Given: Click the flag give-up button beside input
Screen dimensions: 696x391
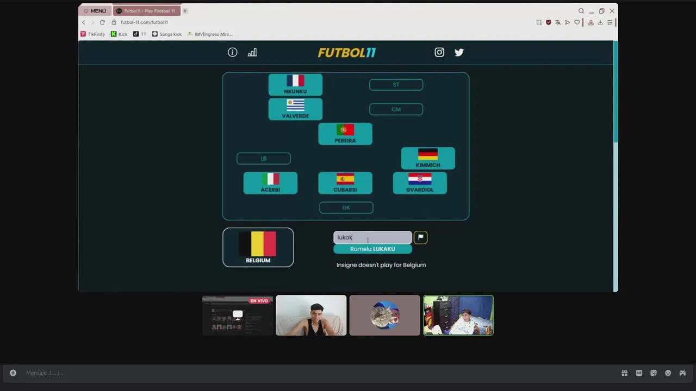Looking at the screenshot, I should (420, 237).
